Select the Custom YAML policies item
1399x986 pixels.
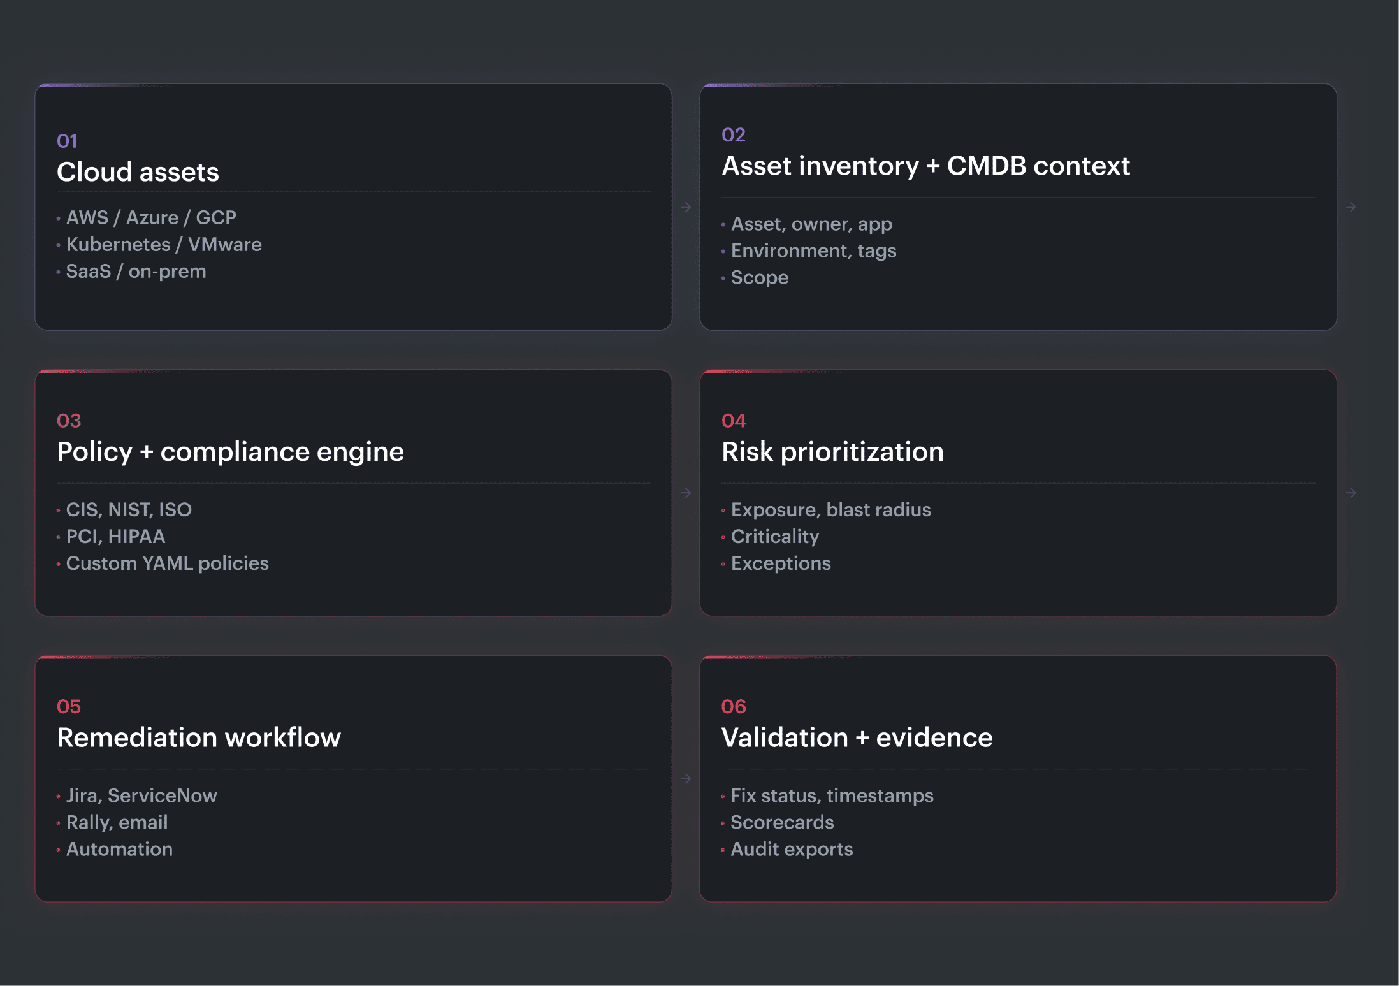168,563
